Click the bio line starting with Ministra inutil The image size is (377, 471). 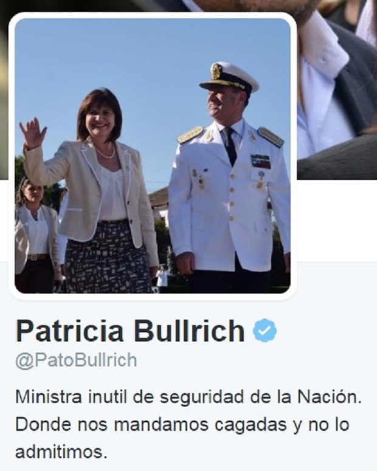pos(188,397)
